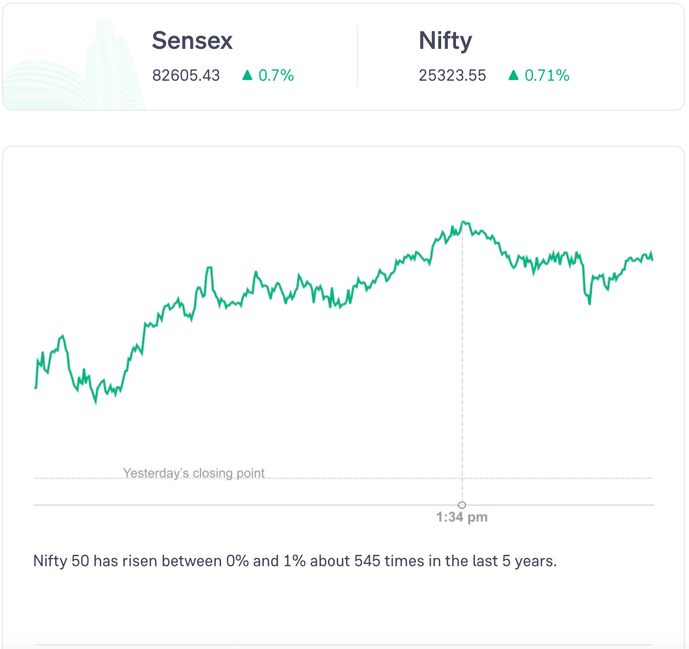Click the vertical dashed line under the peak
This screenshot has height=649, width=689.
point(462,360)
